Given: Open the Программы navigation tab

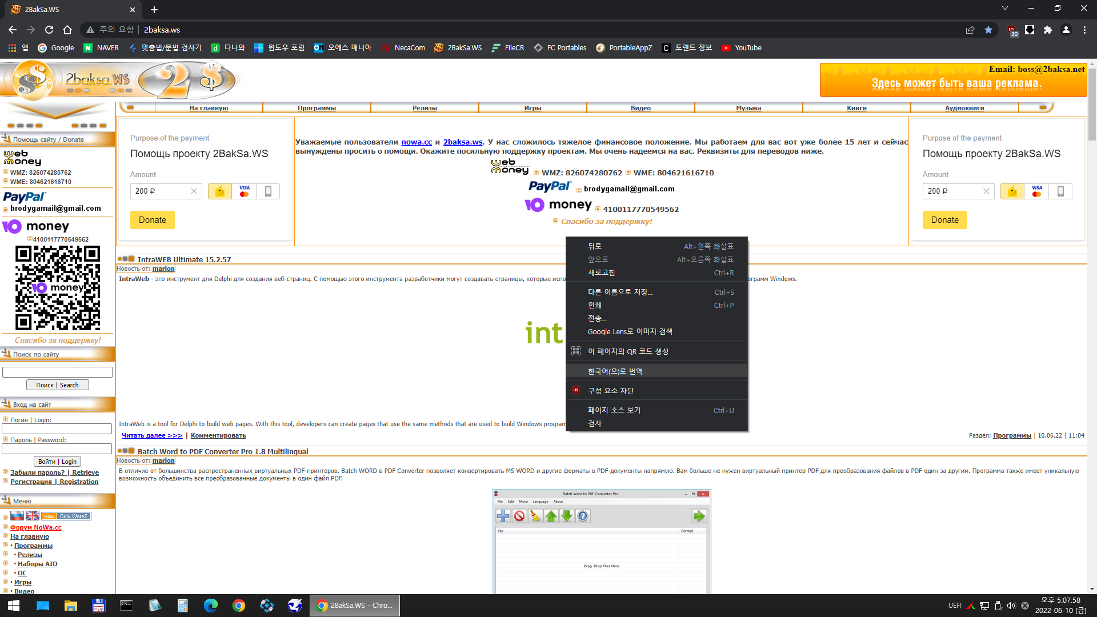Looking at the screenshot, I should (x=317, y=108).
